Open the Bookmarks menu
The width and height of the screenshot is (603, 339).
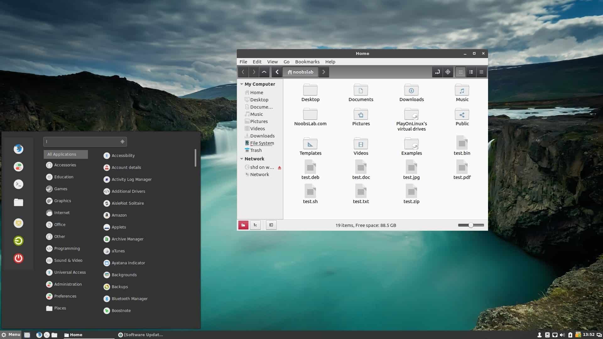click(x=307, y=62)
